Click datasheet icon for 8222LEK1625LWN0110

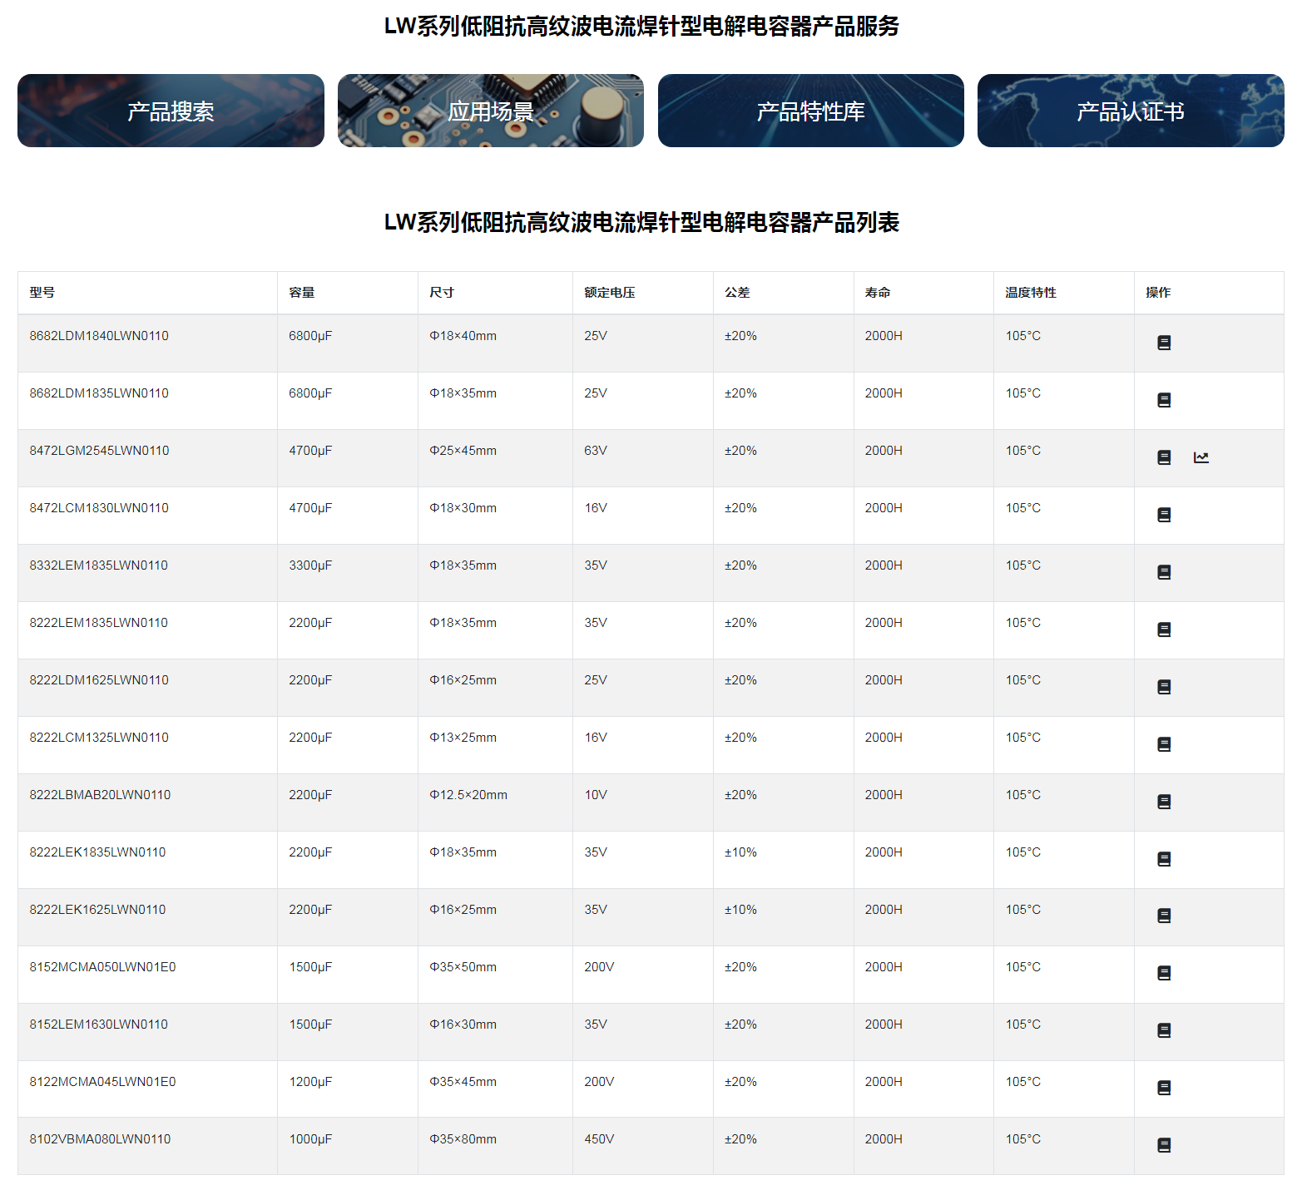click(1164, 916)
